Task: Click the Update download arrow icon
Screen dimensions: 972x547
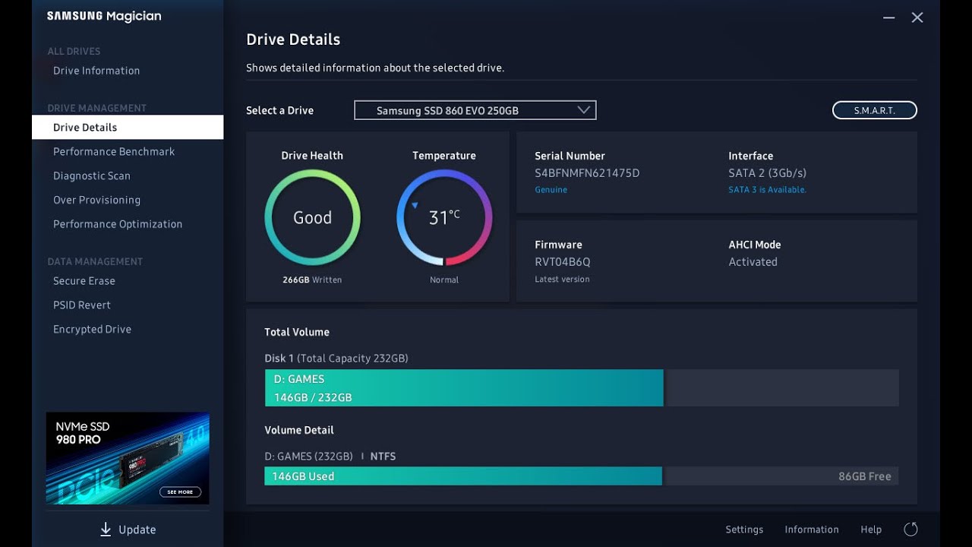Action: (x=106, y=530)
